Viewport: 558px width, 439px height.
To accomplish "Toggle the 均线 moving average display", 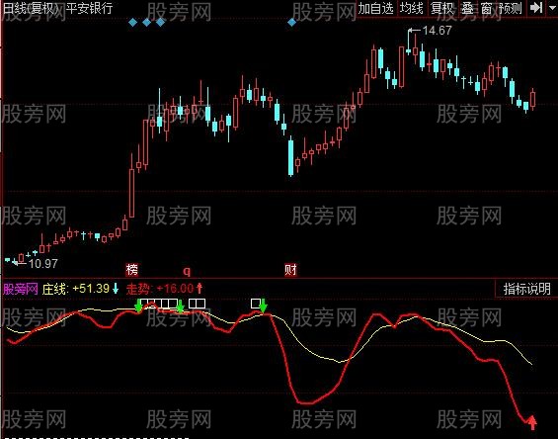I will pos(412,9).
